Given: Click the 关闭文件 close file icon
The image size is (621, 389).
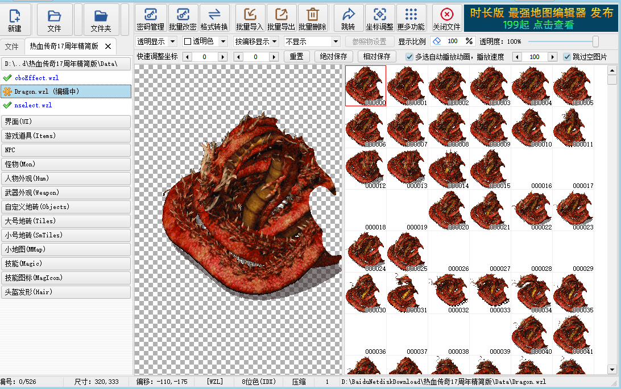Looking at the screenshot, I should (447, 19).
